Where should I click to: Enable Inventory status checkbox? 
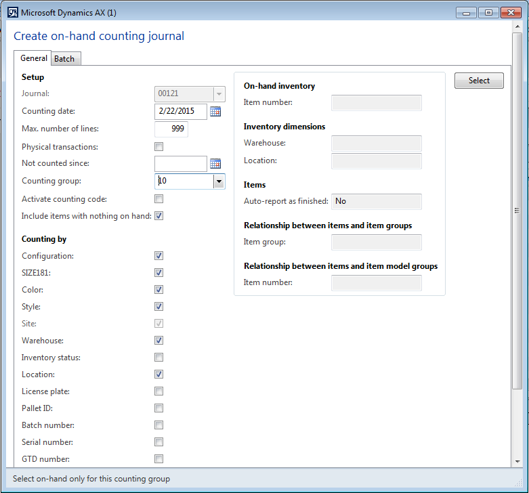click(x=158, y=357)
